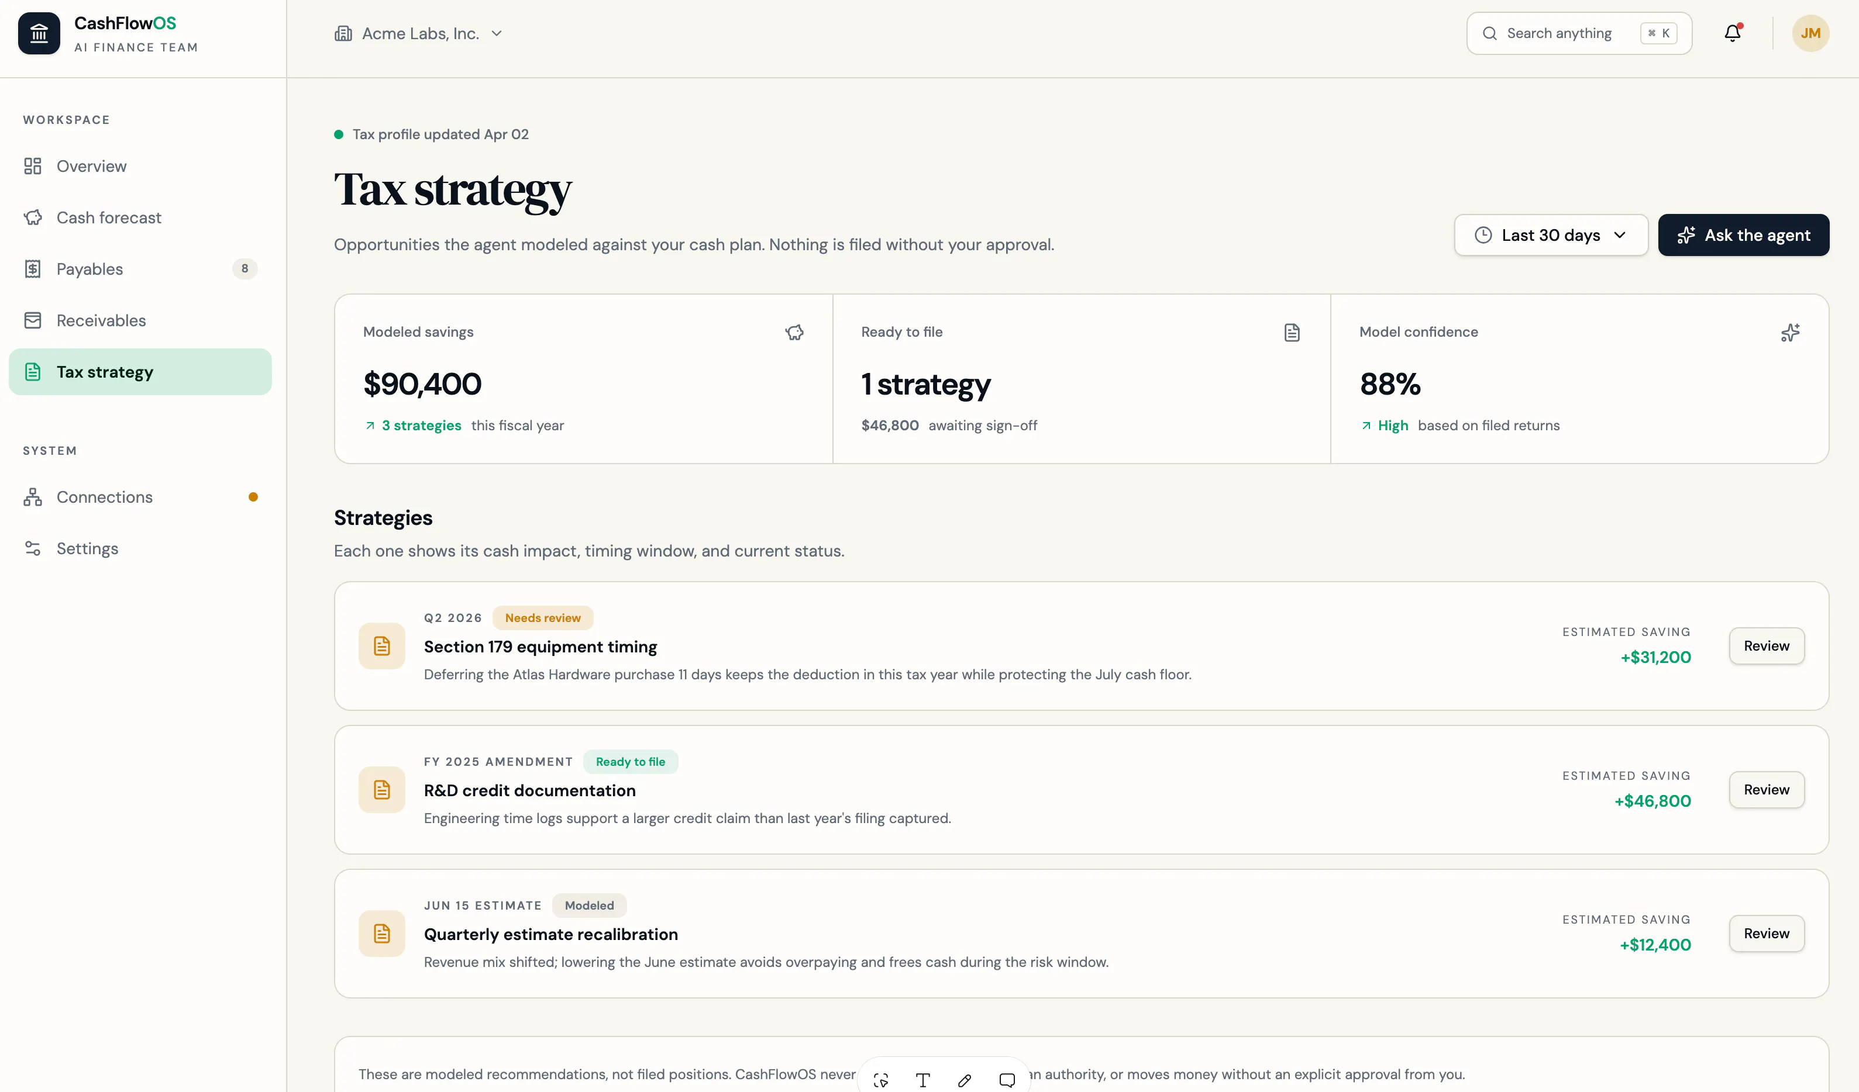Click the orange Connections status dot
The height and width of the screenshot is (1092, 1859).
coord(253,497)
